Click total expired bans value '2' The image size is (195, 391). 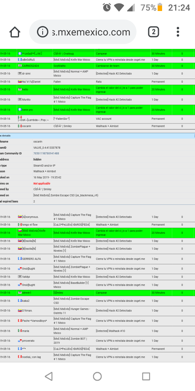34,201
